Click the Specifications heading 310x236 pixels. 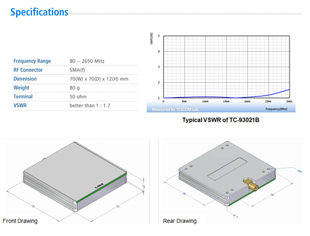coord(39,12)
